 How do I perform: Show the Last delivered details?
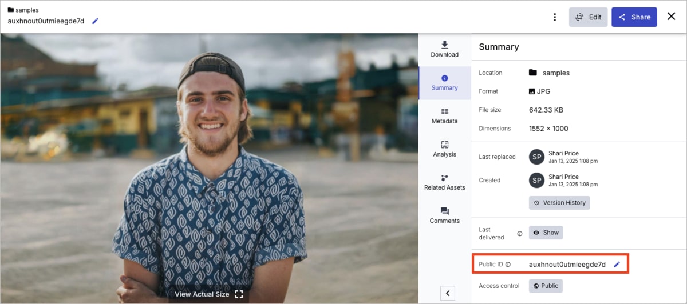coord(546,233)
